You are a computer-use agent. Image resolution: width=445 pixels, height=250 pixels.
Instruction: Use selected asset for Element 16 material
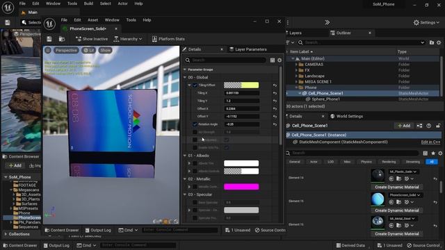click(391, 226)
